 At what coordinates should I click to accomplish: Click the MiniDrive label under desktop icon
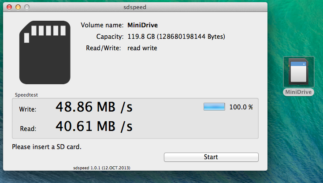(298, 92)
